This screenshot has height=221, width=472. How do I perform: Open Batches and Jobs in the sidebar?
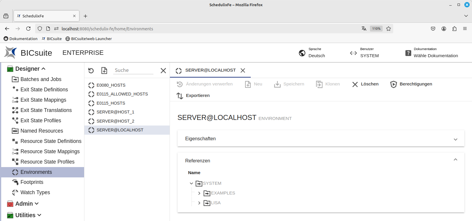(x=41, y=79)
